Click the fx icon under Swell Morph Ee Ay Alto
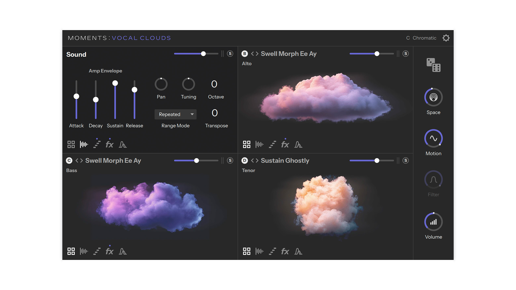The image size is (516, 290). 285,144
